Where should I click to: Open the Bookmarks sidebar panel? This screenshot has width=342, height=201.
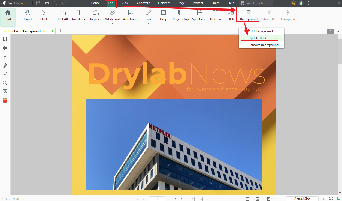5,40
